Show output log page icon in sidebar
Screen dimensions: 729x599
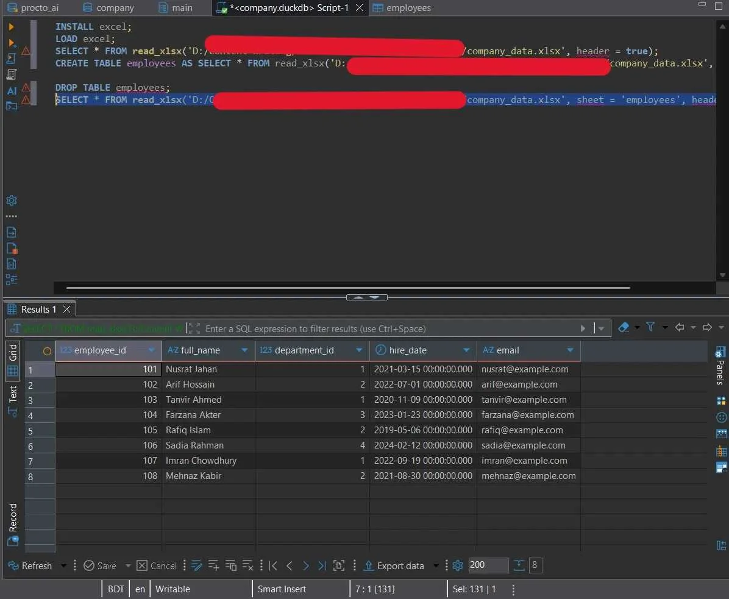click(x=12, y=232)
